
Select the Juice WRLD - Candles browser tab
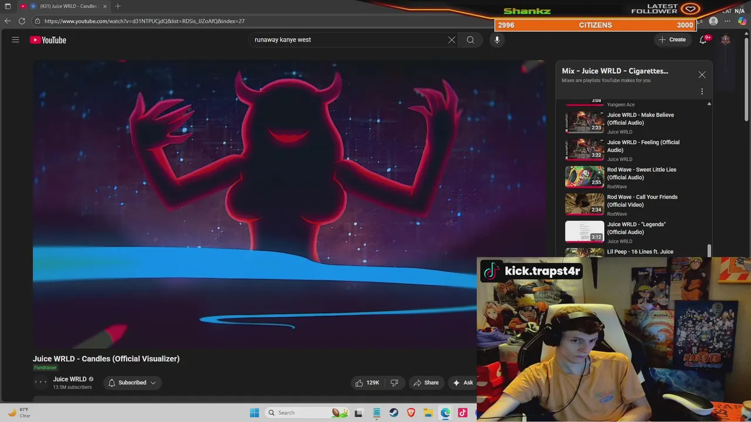65,6
